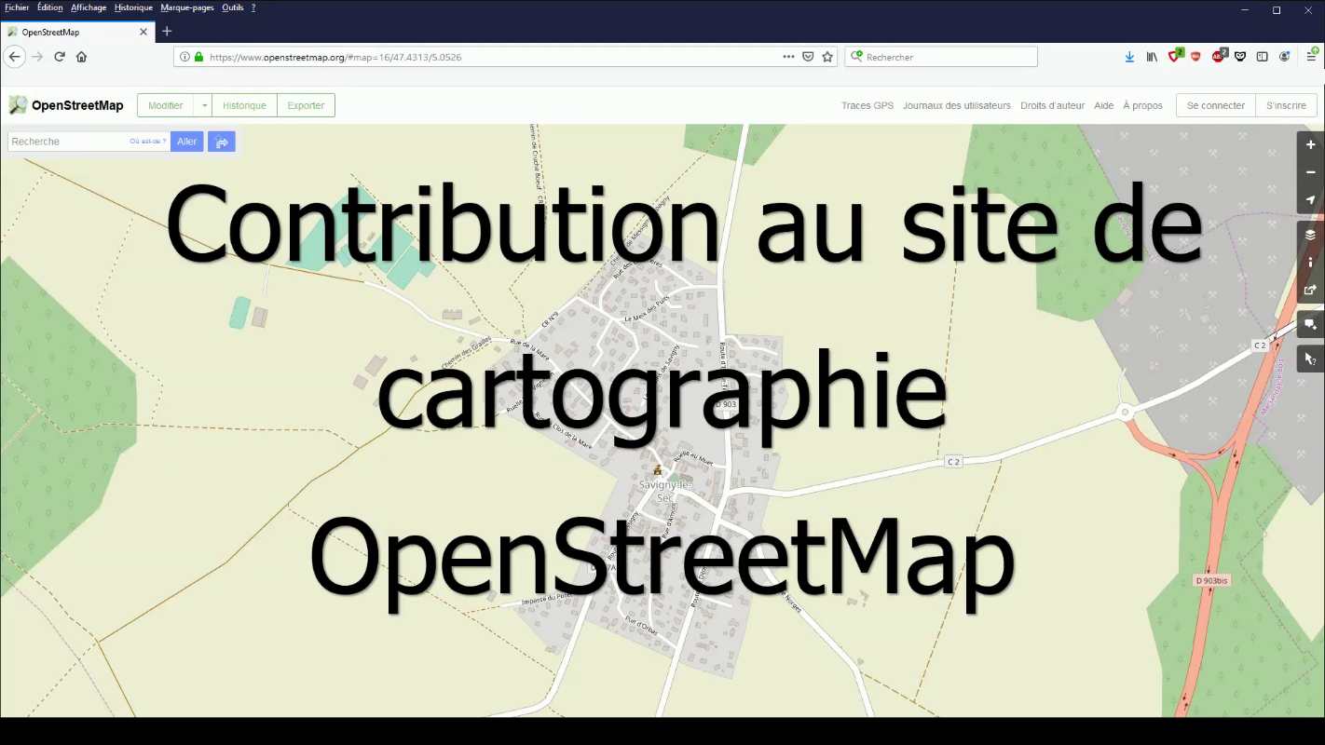The image size is (1325, 745).
Task: Open the map layers panel
Action: (1310, 235)
